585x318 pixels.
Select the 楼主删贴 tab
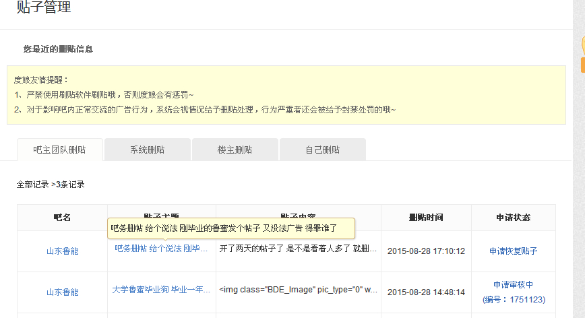point(235,150)
